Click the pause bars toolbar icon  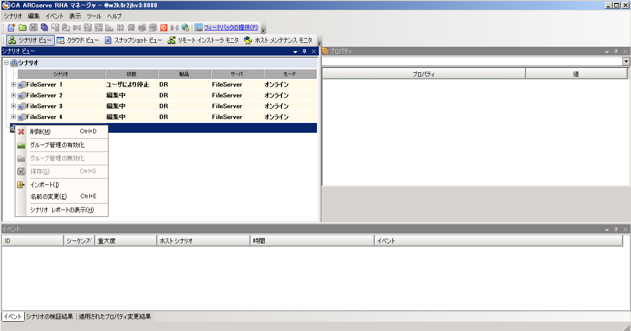120,28
